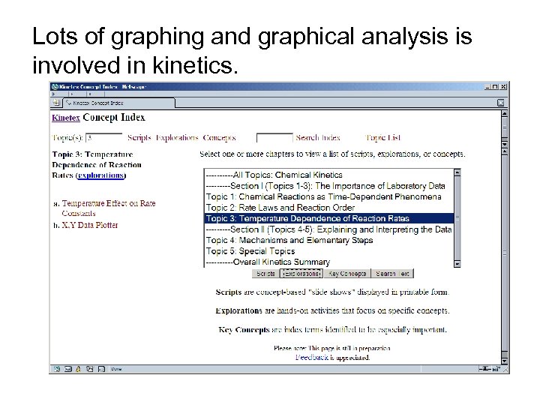Viewport: 540px width, 405px height.
Task: Click the Search Text button
Action: tap(392, 274)
